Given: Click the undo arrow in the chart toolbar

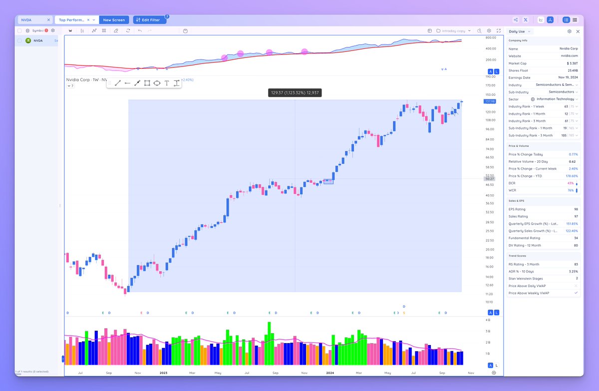Looking at the screenshot, I should click(x=140, y=30).
